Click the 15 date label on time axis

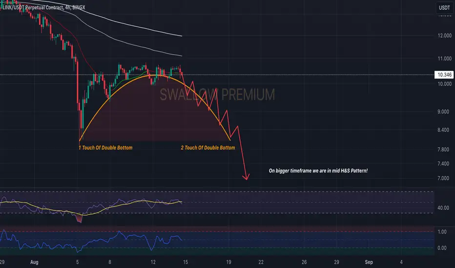tap(186, 262)
